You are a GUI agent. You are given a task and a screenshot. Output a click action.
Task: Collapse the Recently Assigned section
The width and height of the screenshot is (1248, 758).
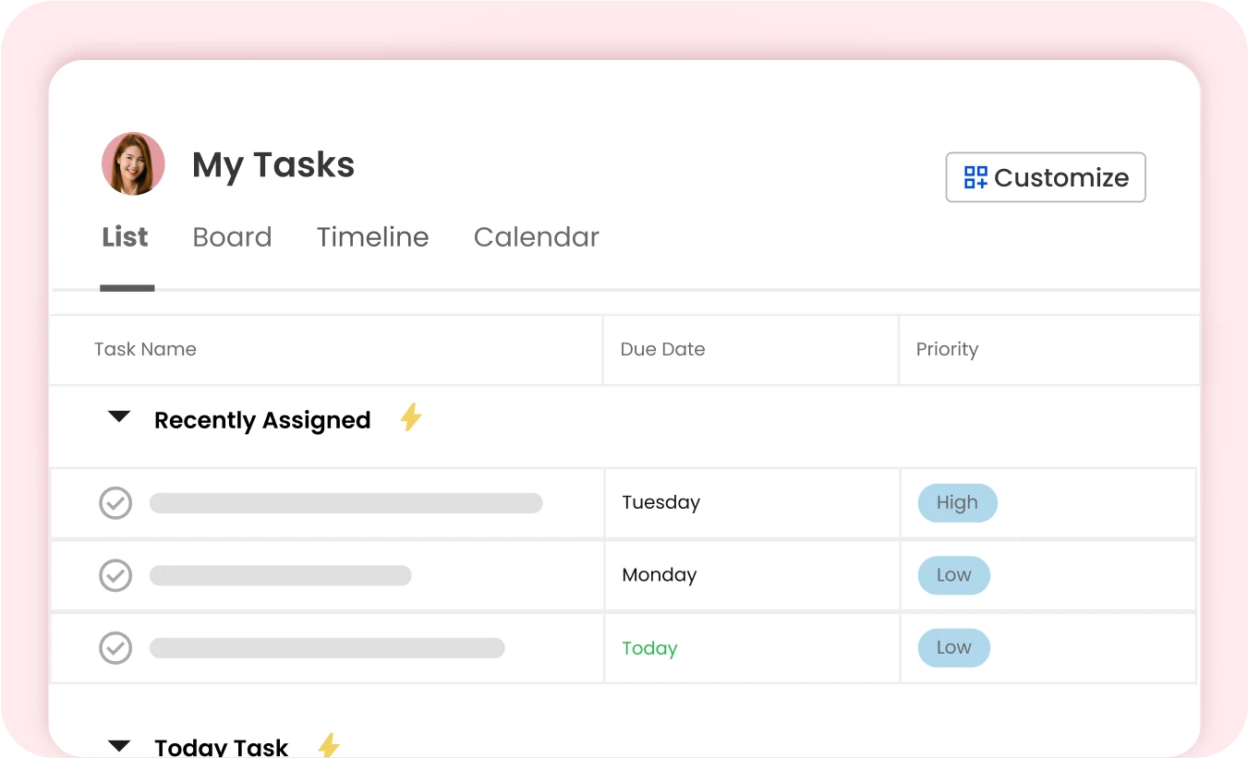click(119, 417)
